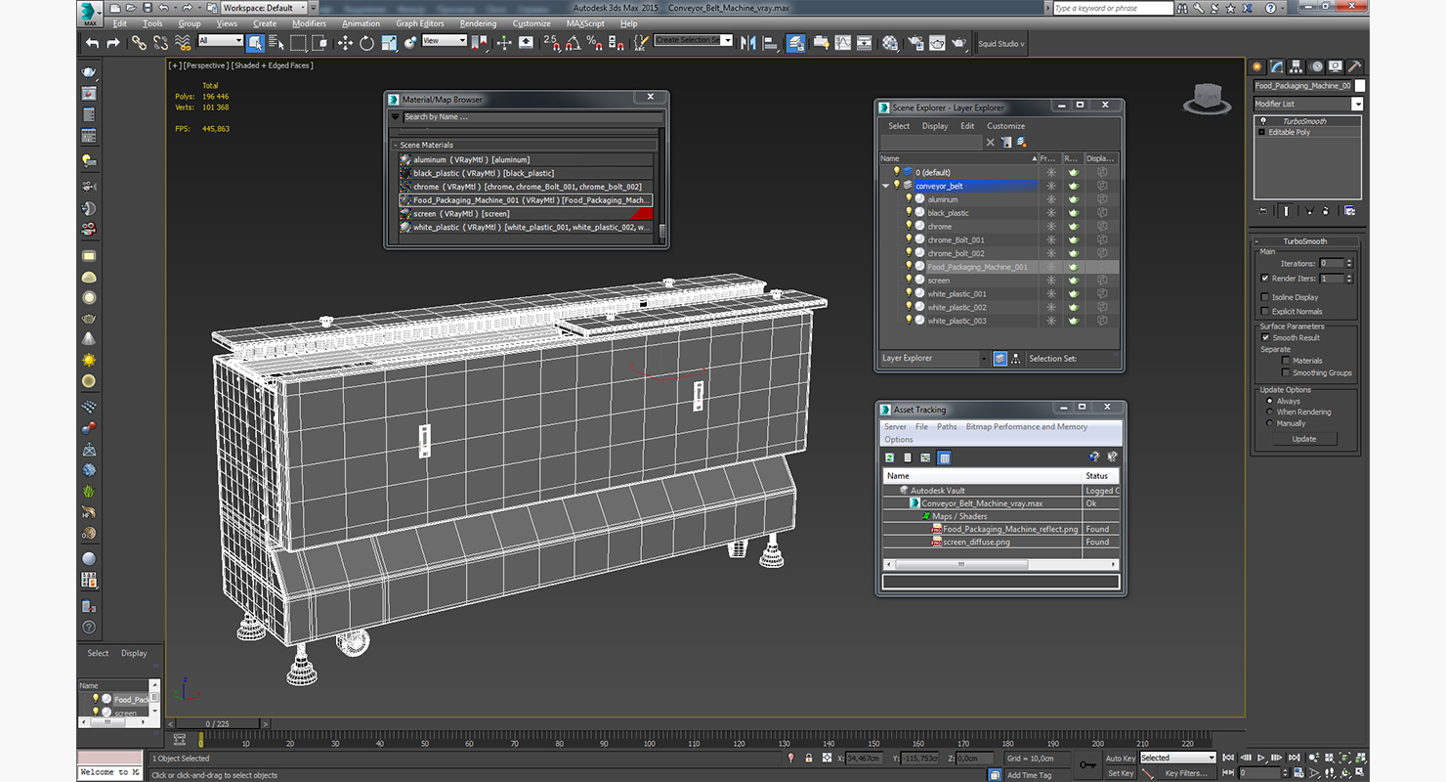The width and height of the screenshot is (1446, 782).
Task: Click Search by Name field in Material Browser
Action: click(x=532, y=116)
